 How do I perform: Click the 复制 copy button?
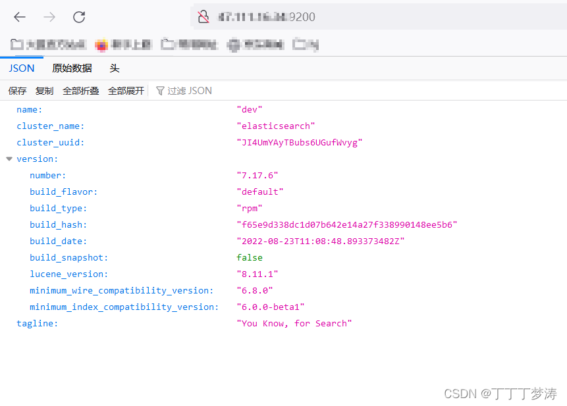[x=45, y=91]
